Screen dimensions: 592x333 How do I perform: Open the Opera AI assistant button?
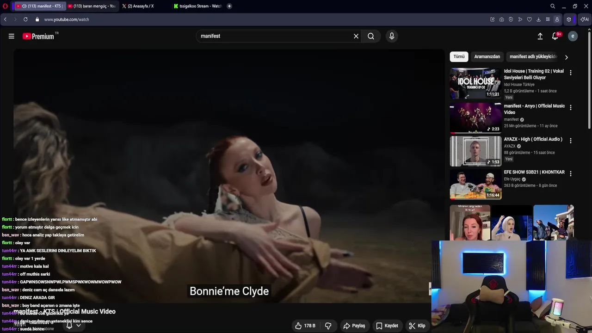585,19
